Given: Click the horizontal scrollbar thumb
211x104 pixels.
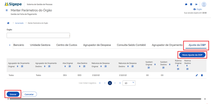Looking at the screenshot, I should coord(105,99).
